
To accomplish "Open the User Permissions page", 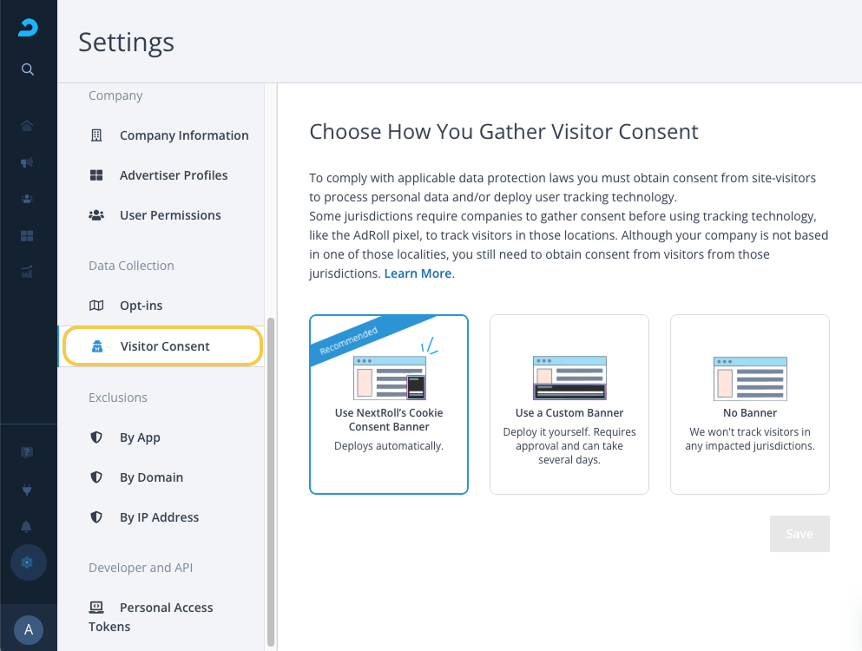I will [170, 215].
